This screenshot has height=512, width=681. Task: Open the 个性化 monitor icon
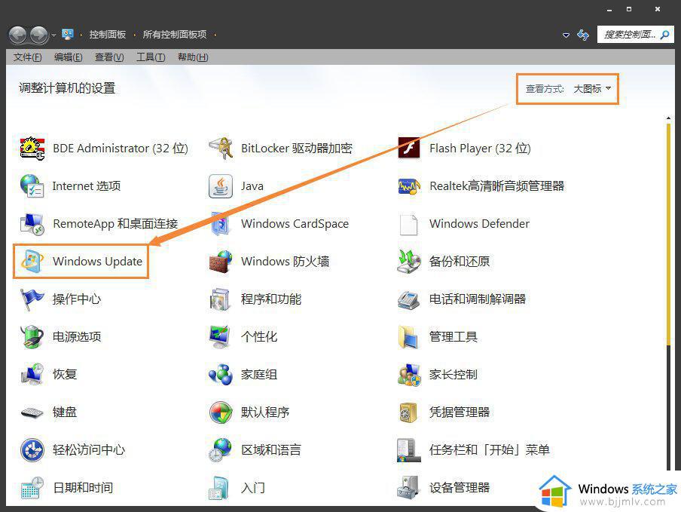point(220,337)
